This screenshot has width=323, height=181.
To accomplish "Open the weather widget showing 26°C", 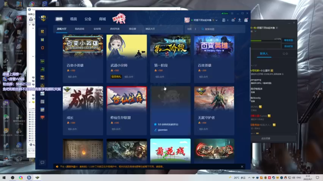I will coord(237,178).
